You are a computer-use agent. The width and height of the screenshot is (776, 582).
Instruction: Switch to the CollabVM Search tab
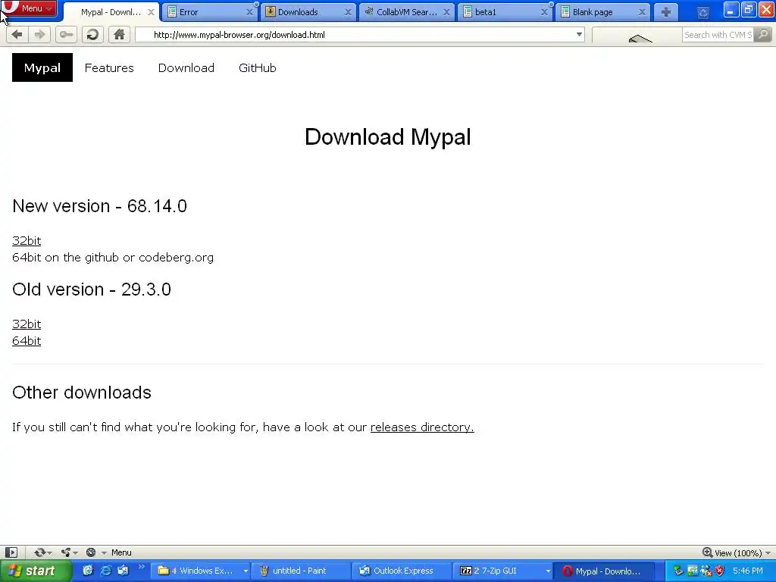click(407, 12)
